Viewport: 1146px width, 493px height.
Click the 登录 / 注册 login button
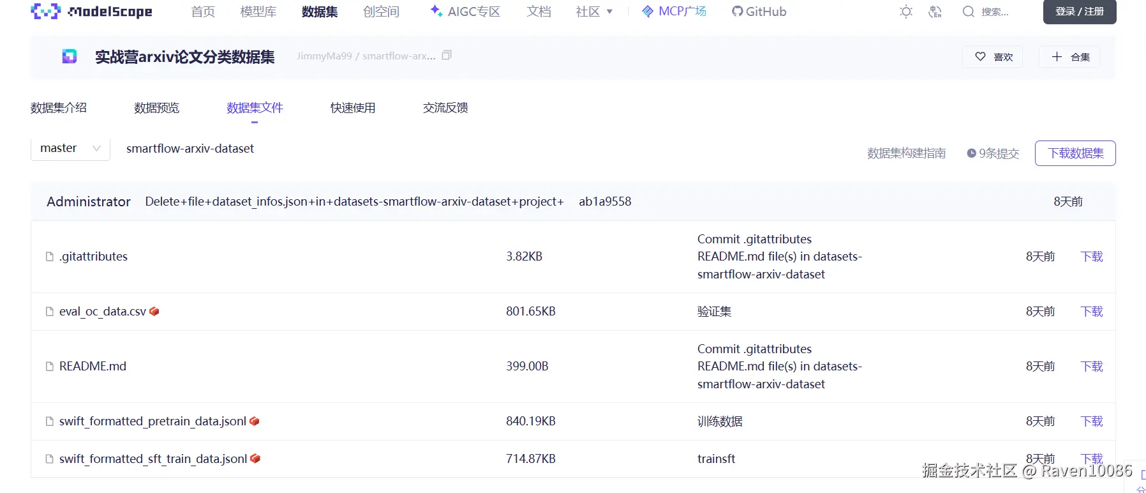tap(1079, 11)
